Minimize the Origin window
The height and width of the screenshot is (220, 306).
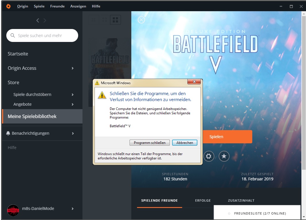pos(281,6)
